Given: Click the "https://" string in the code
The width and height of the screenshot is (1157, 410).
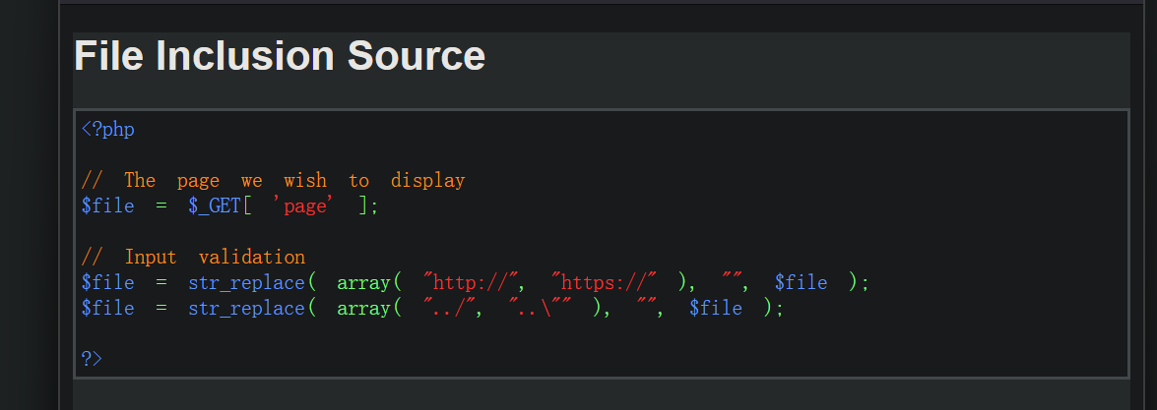Looking at the screenshot, I should pyautogui.click(x=605, y=282).
